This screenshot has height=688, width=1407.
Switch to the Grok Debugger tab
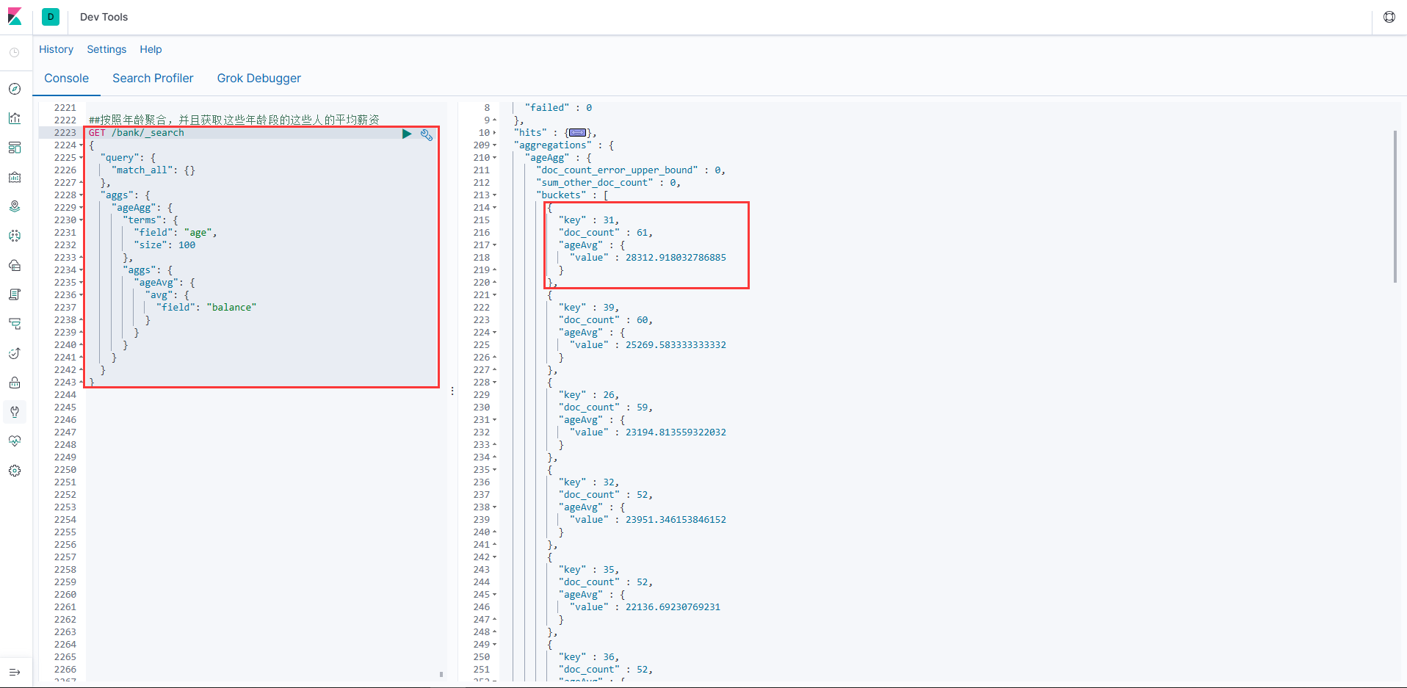coord(258,79)
